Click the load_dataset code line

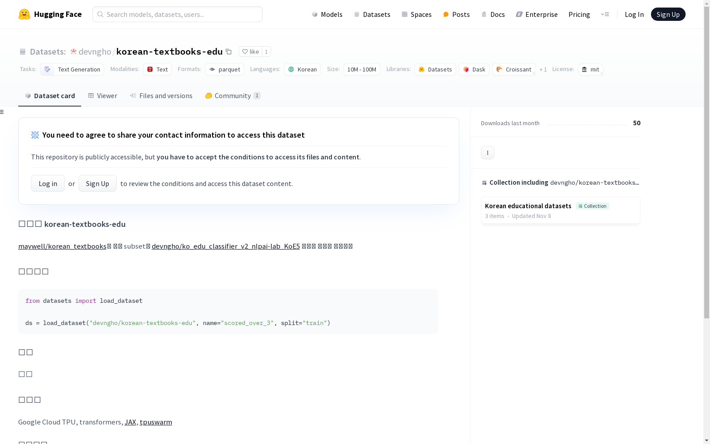coord(178,323)
